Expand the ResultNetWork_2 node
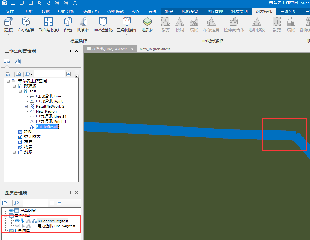This screenshot has height=240, width=310. click(x=26, y=107)
